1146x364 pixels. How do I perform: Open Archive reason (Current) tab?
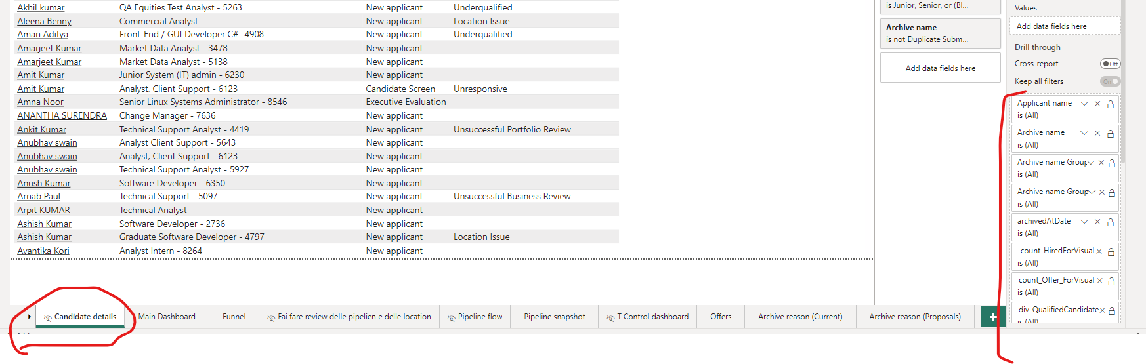pos(800,317)
